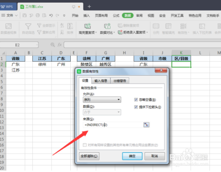
Task: Open the Allow (允许) dropdown showing 序列
Action: tap(102, 100)
